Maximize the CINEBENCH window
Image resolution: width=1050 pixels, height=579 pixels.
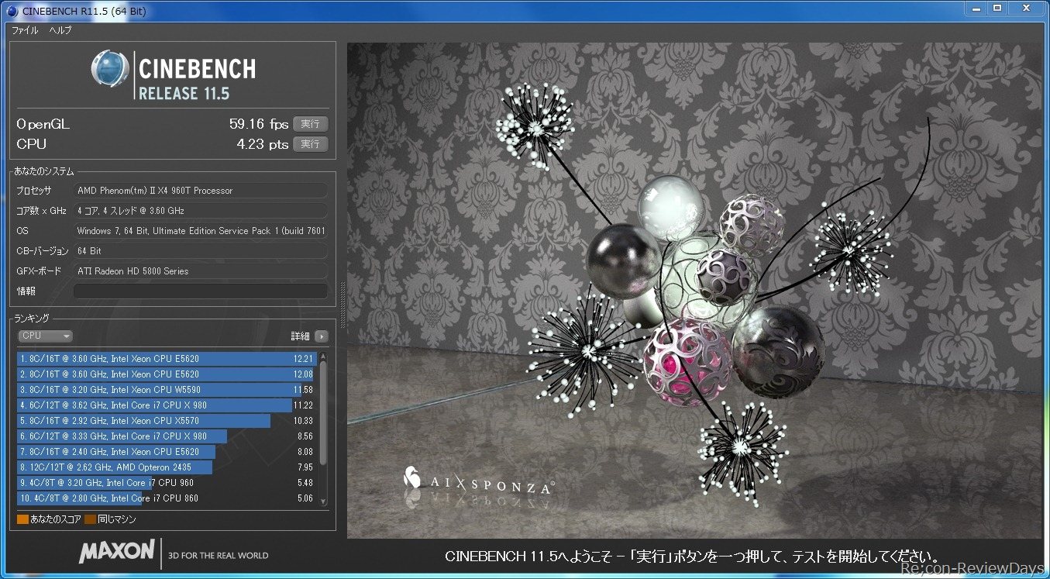[998, 9]
